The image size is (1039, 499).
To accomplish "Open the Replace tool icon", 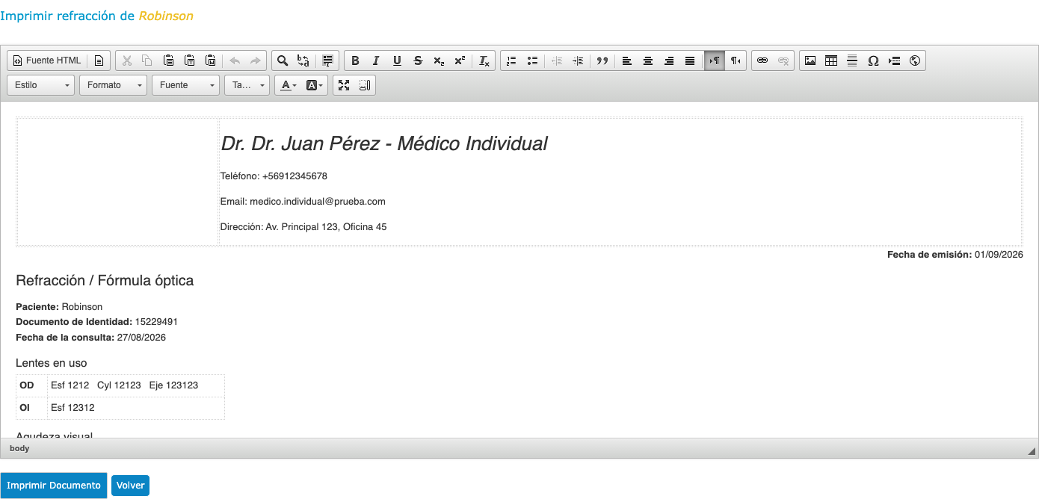I will (303, 61).
